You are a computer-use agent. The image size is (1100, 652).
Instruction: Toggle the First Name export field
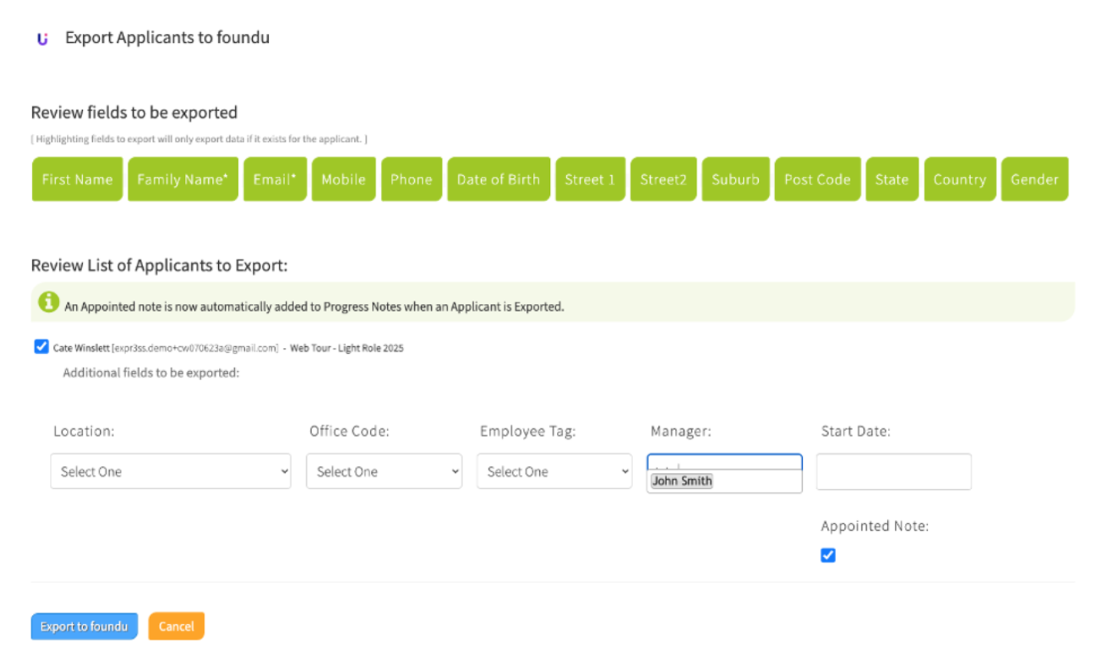pos(77,180)
